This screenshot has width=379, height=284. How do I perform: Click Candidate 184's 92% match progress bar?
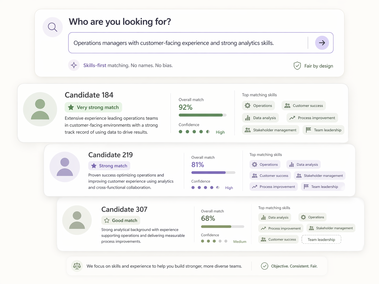click(203, 115)
